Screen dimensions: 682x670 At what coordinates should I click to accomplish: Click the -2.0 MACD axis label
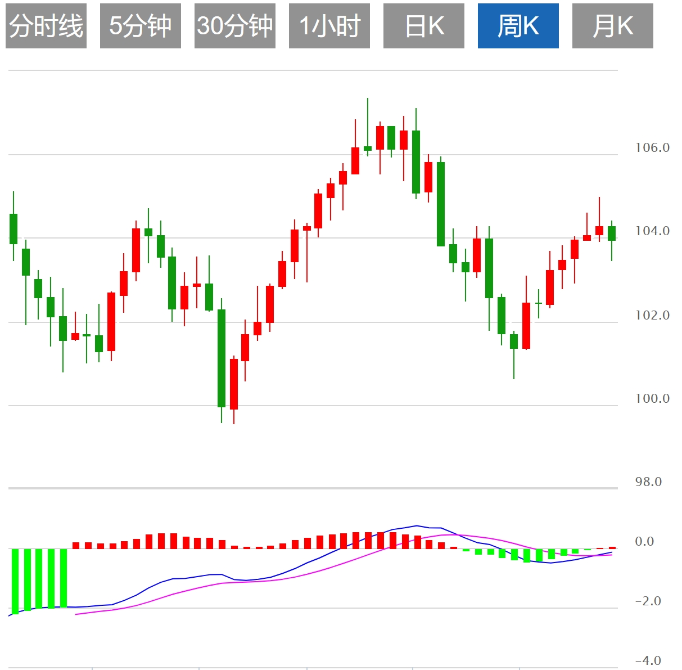pyautogui.click(x=648, y=601)
